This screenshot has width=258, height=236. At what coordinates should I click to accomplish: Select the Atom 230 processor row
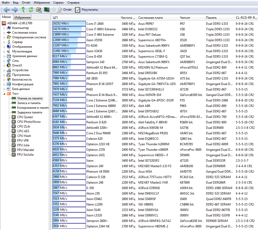155,193
